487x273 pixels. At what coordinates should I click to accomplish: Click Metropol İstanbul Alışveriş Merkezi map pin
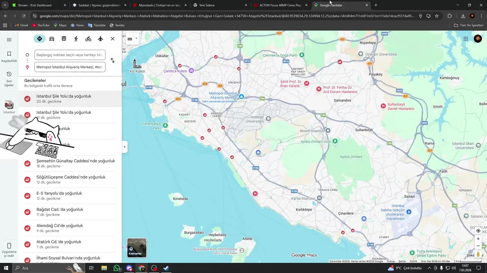pyautogui.click(x=241, y=97)
